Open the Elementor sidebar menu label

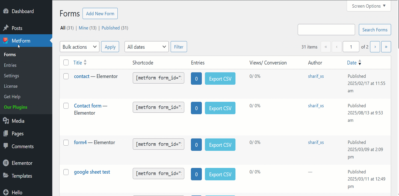pyautogui.click(x=22, y=163)
